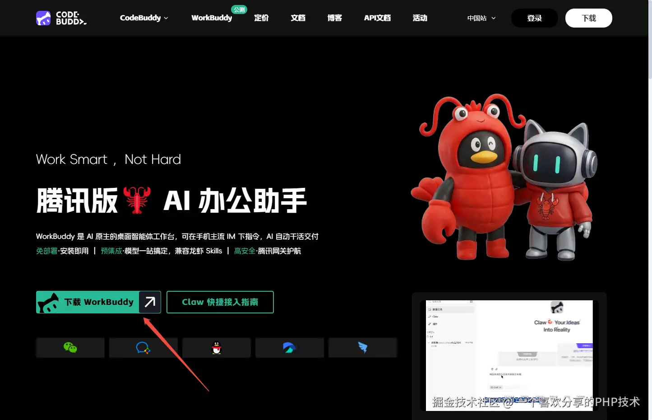Click the 公测 badge above WorkBuddy

point(239,9)
